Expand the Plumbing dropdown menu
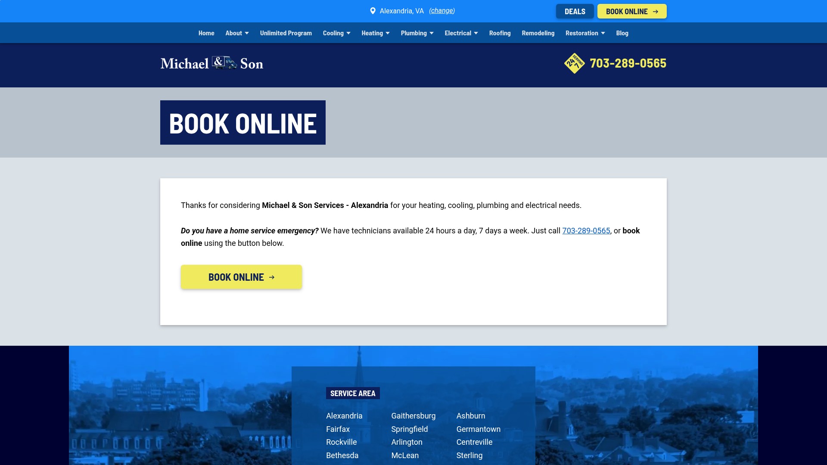Image resolution: width=827 pixels, height=465 pixels. click(417, 33)
